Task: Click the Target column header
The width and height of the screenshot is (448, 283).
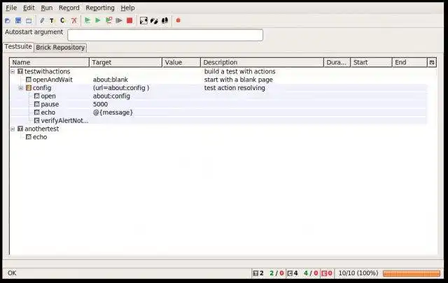Action: 126,62
